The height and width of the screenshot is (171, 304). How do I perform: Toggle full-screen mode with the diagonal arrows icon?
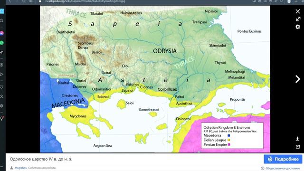[298, 19]
